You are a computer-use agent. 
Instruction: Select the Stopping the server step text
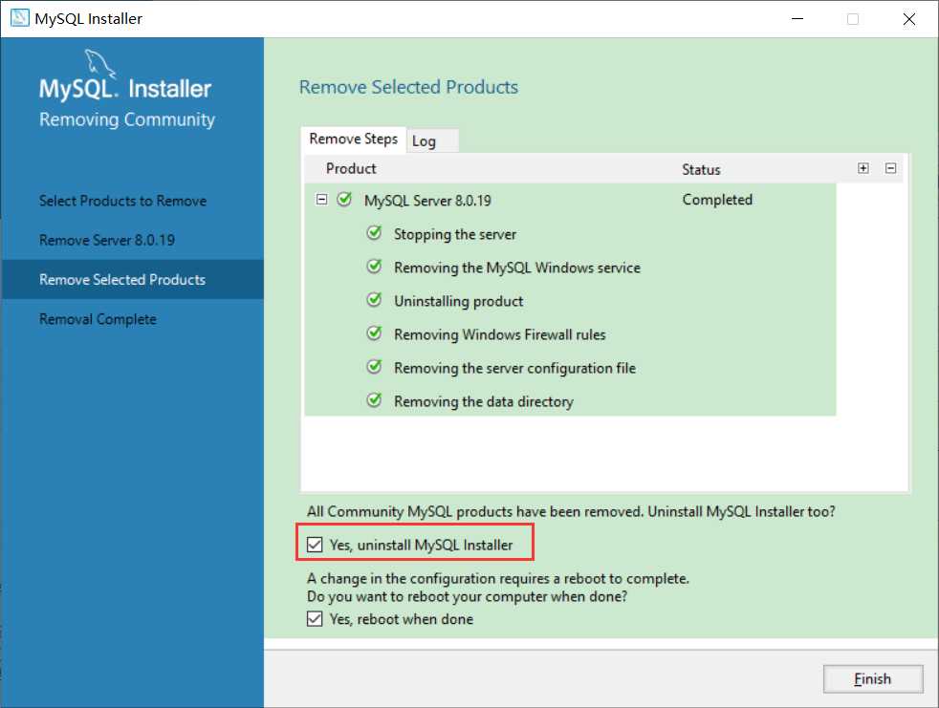click(x=455, y=235)
